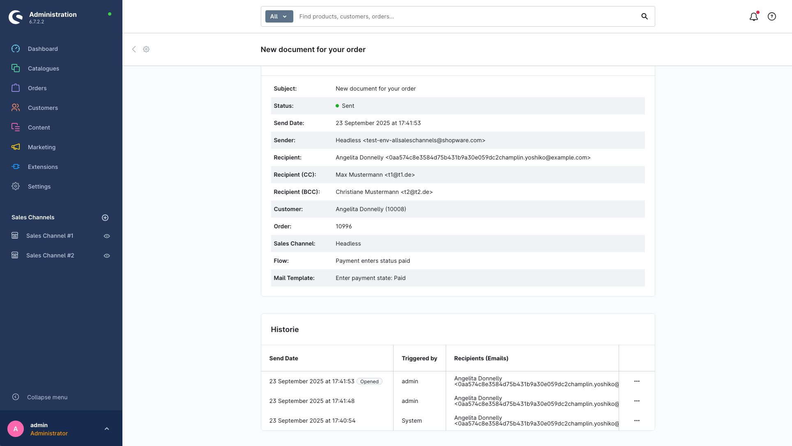
Task: Go back using the left chevron
Action: point(134,49)
